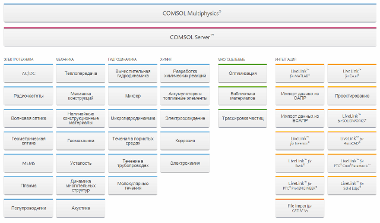Open the COMSOL Multiphysics product bar
380x223 pixels.
coord(190,13)
